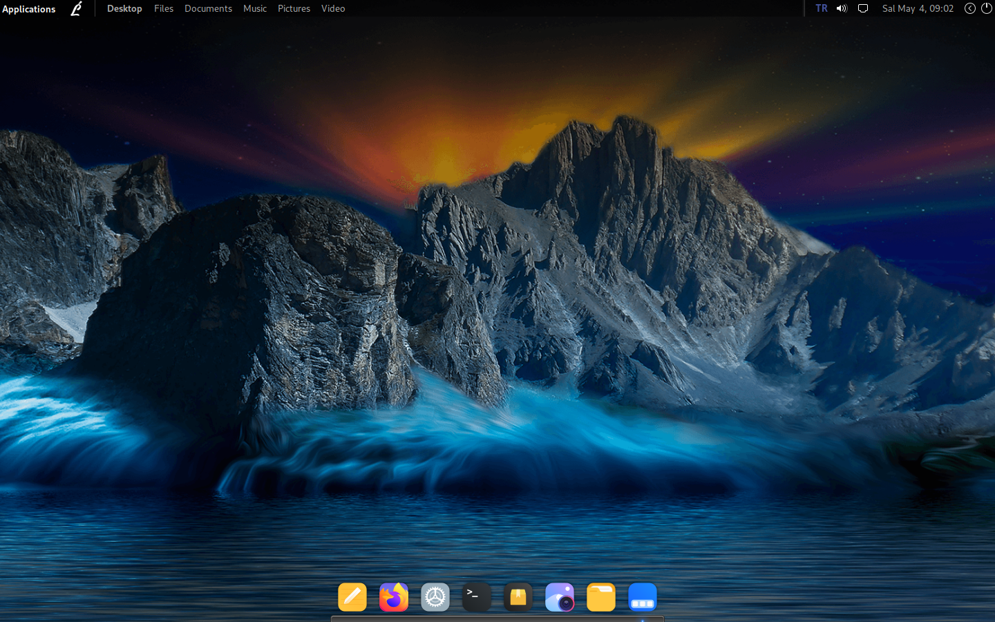
Task: Open the notes text editor in the dock
Action: 352,597
